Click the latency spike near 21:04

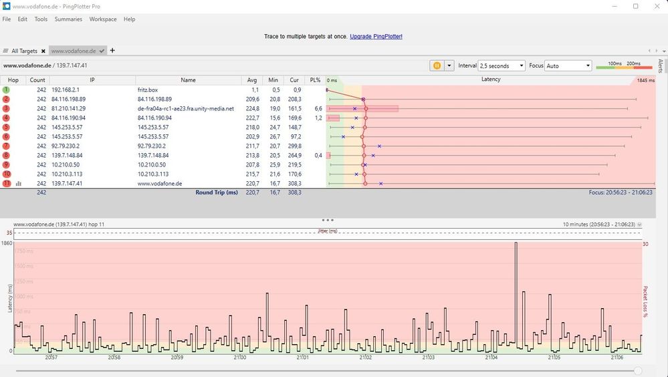[516, 294]
